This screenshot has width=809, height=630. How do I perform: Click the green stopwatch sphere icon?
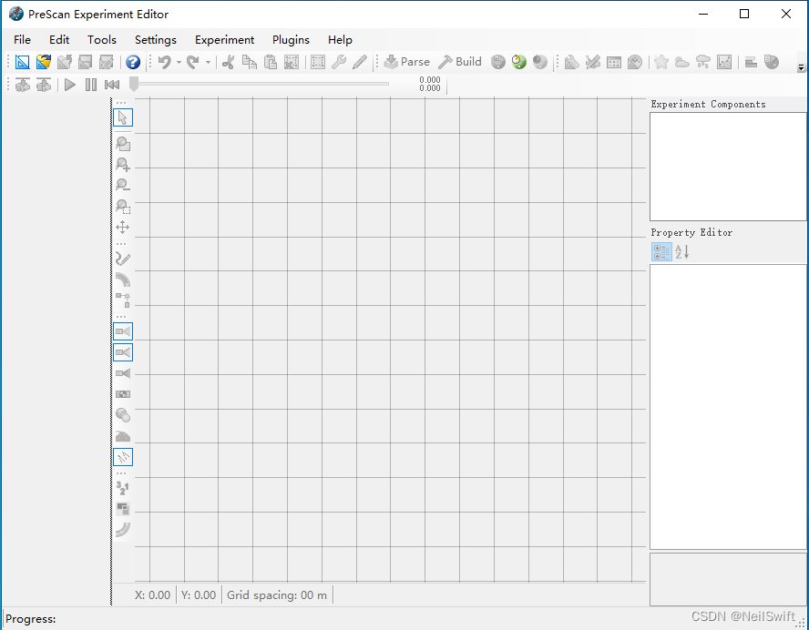[519, 62]
